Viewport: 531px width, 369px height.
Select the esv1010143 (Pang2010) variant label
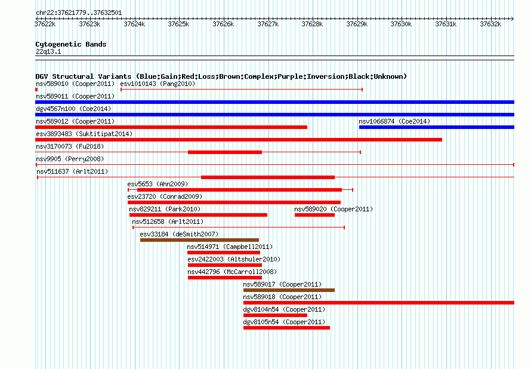pos(158,84)
